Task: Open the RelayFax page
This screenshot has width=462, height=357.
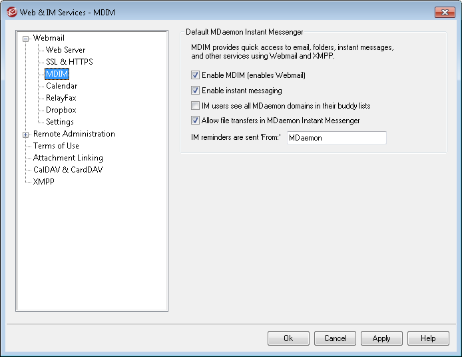Action: tap(61, 98)
